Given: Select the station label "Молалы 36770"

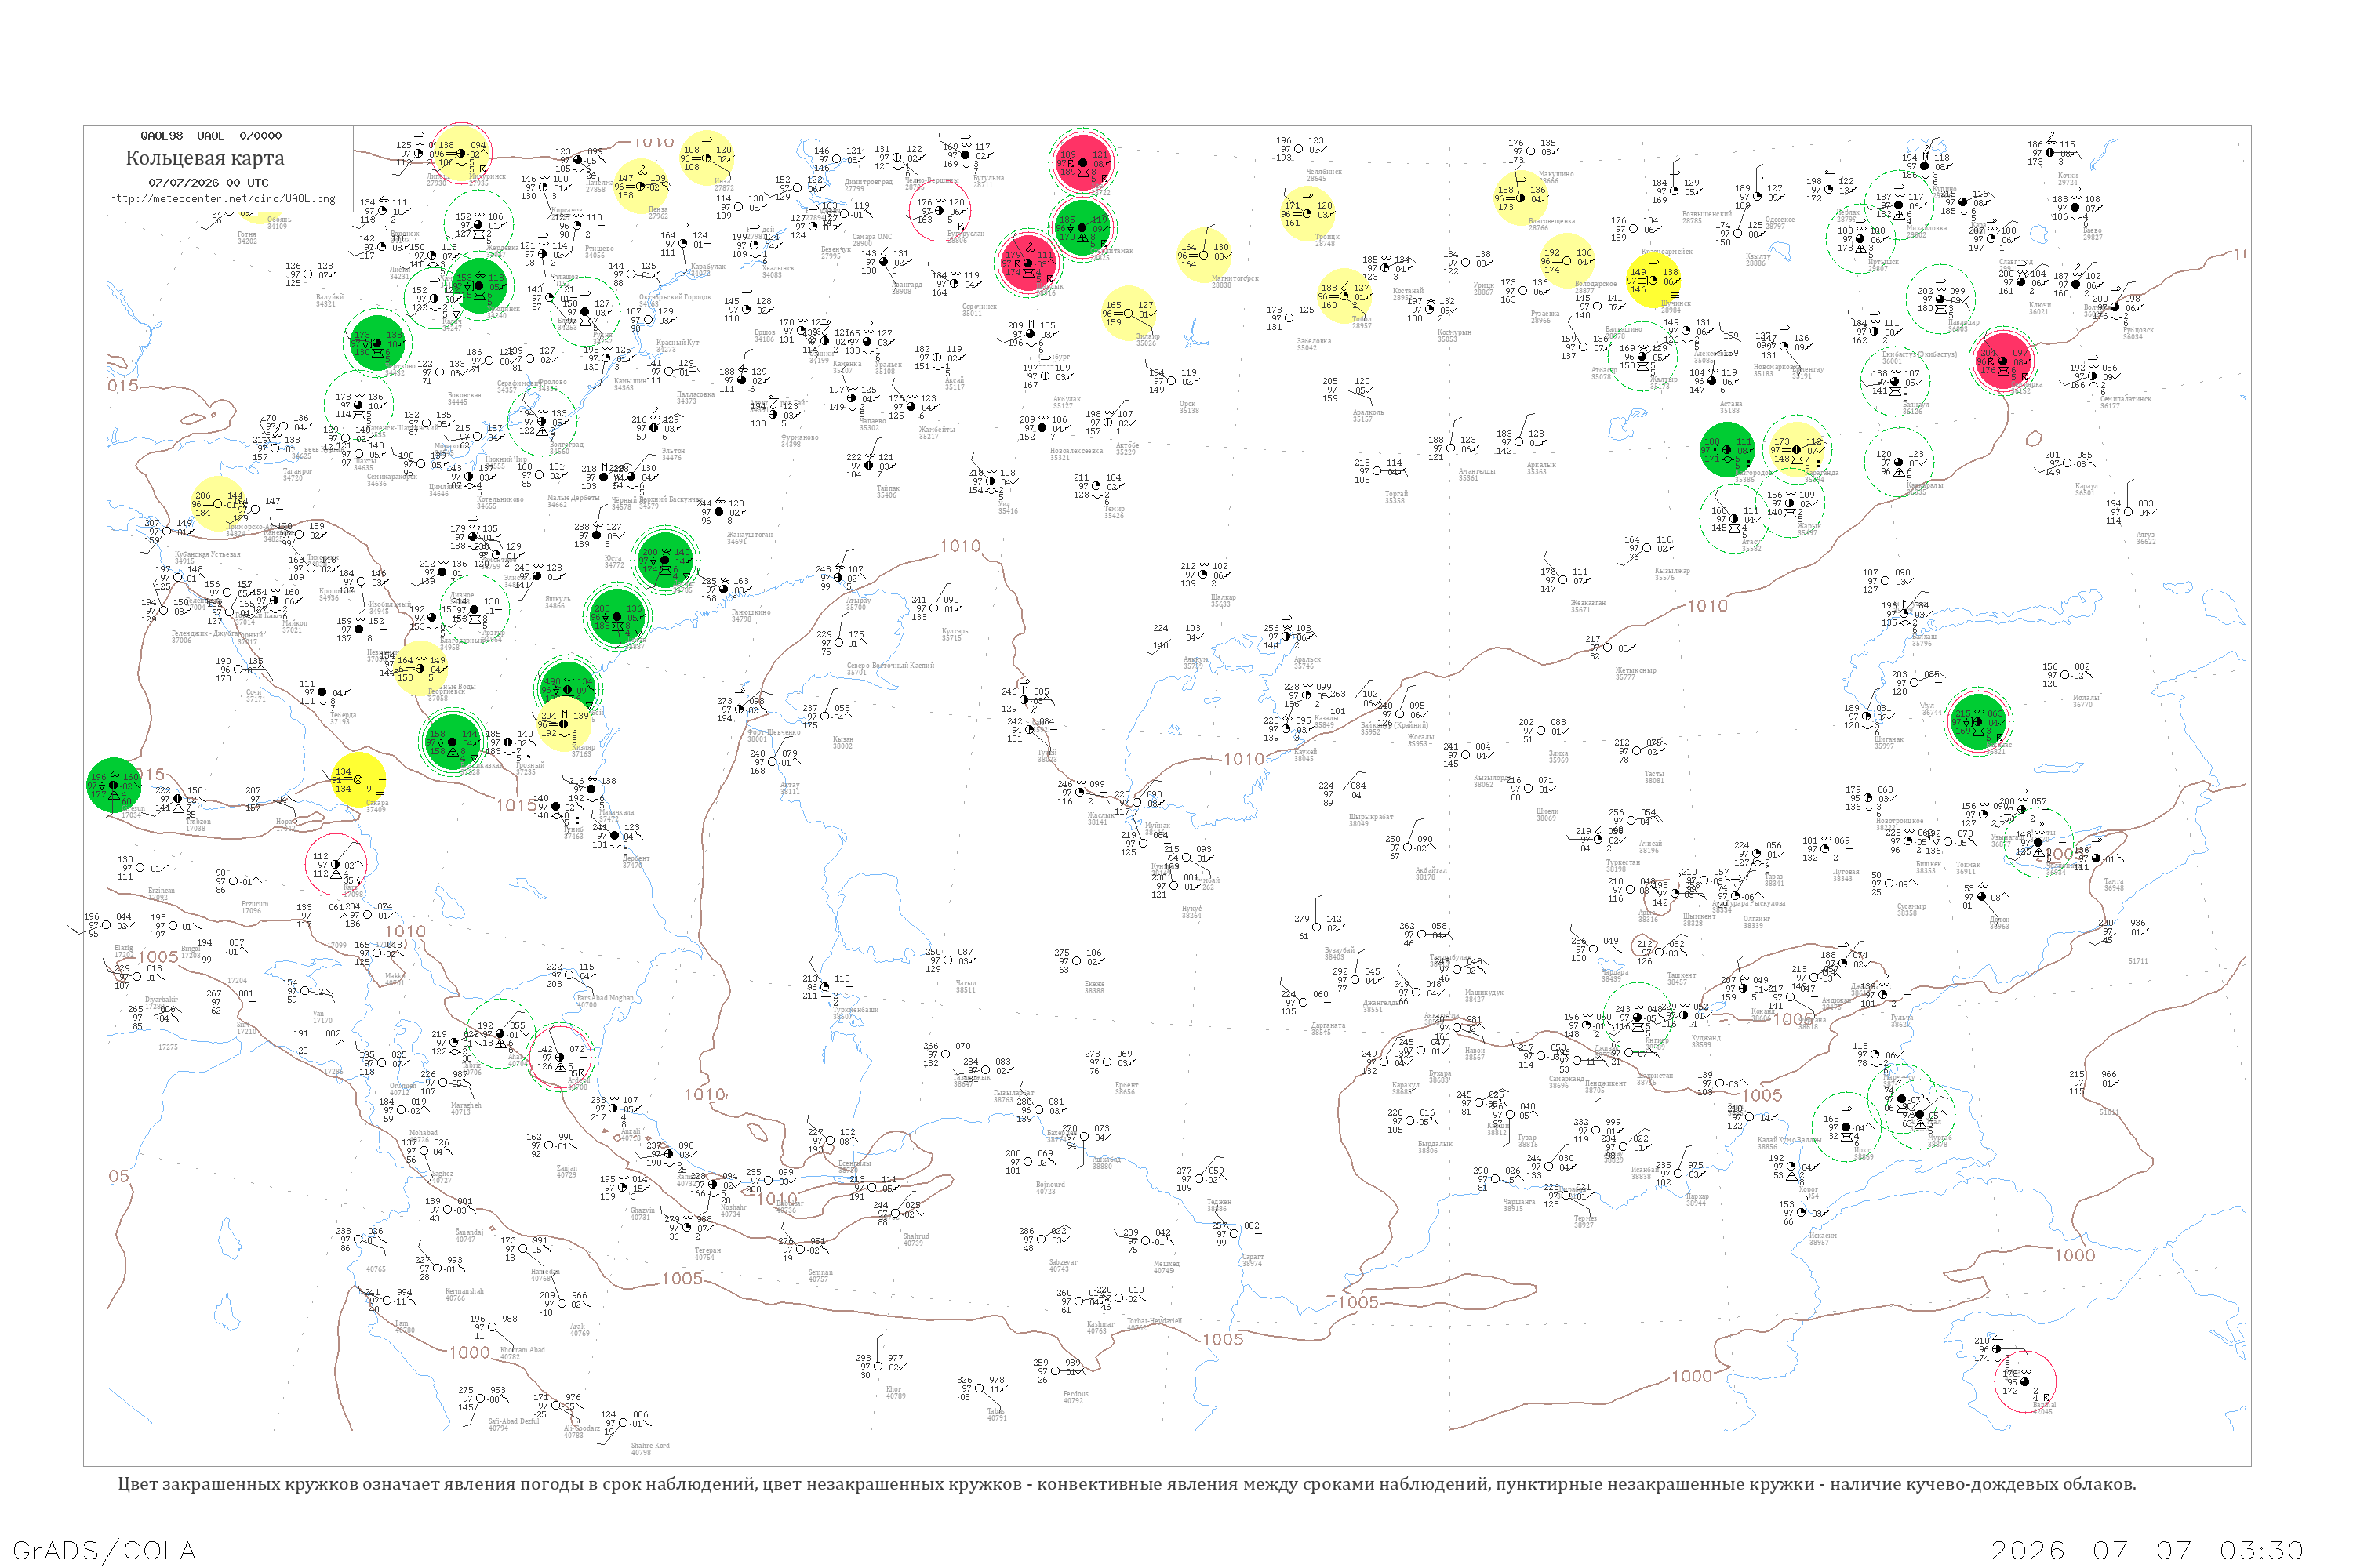Looking at the screenshot, I should point(2086,701).
